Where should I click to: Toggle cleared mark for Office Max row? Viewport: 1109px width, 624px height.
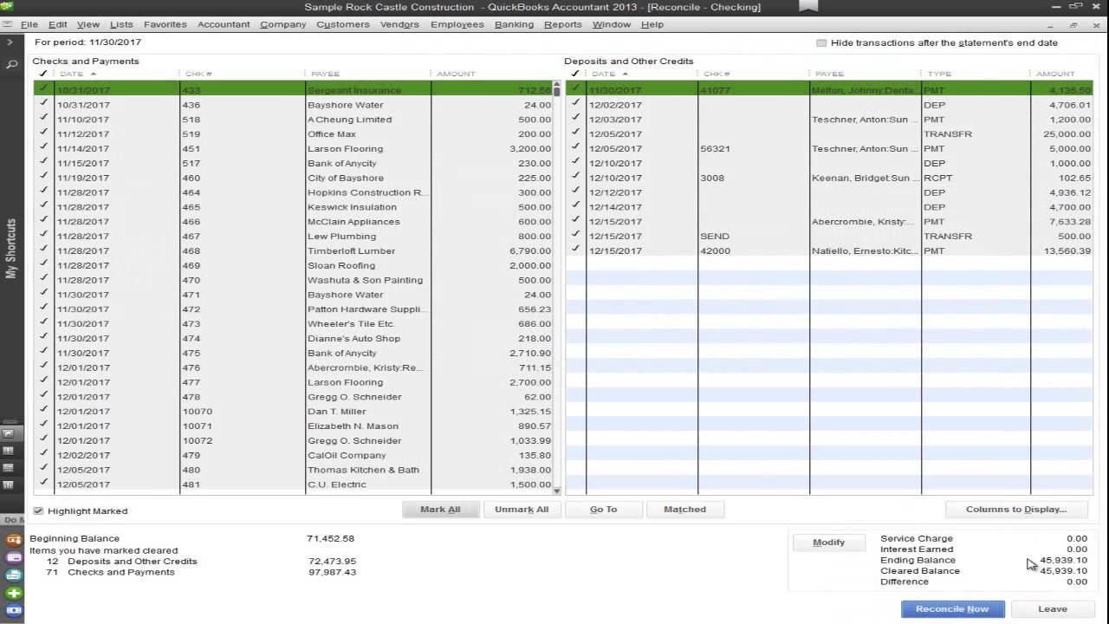[x=43, y=133]
